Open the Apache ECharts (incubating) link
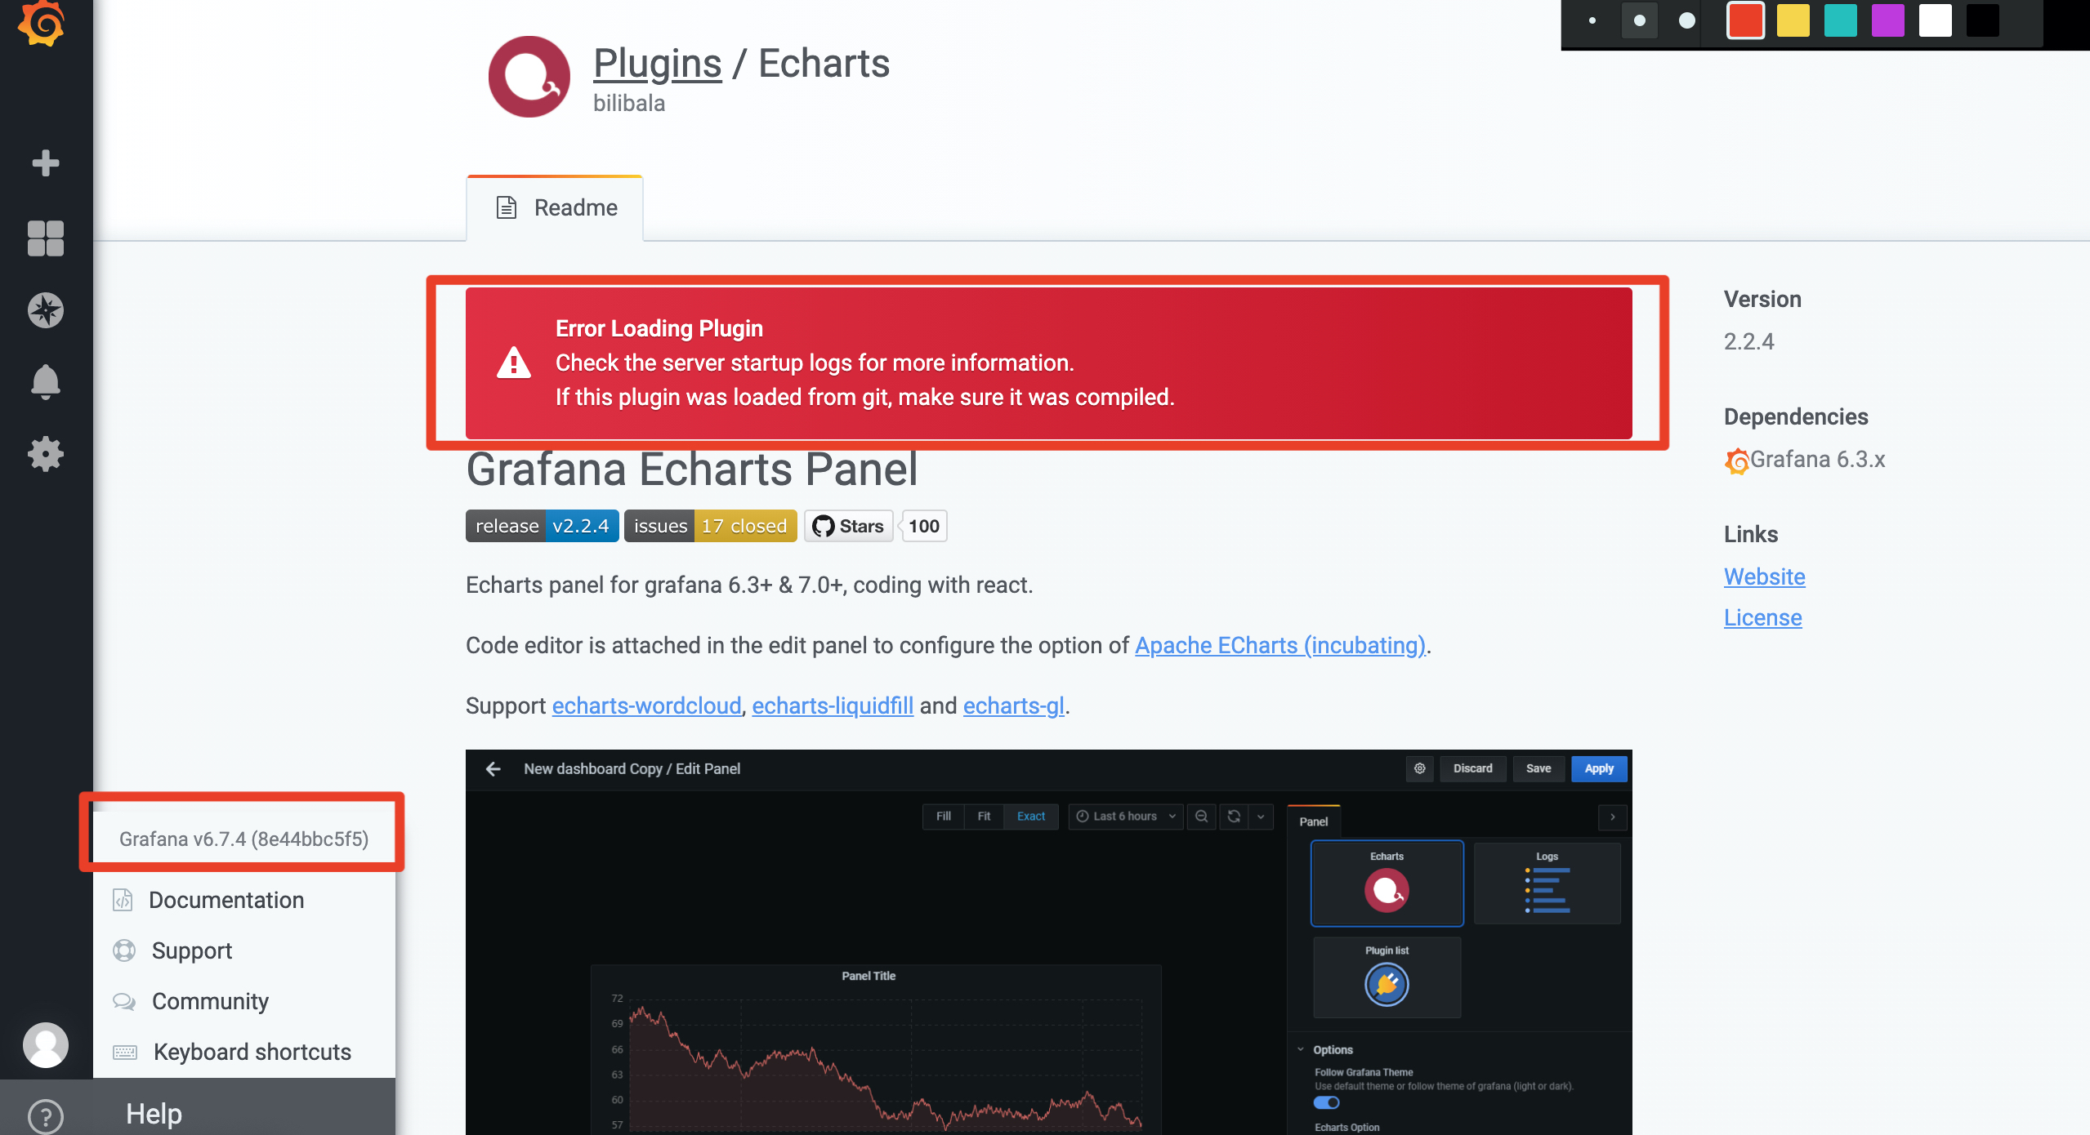The image size is (2090, 1135). click(1280, 645)
